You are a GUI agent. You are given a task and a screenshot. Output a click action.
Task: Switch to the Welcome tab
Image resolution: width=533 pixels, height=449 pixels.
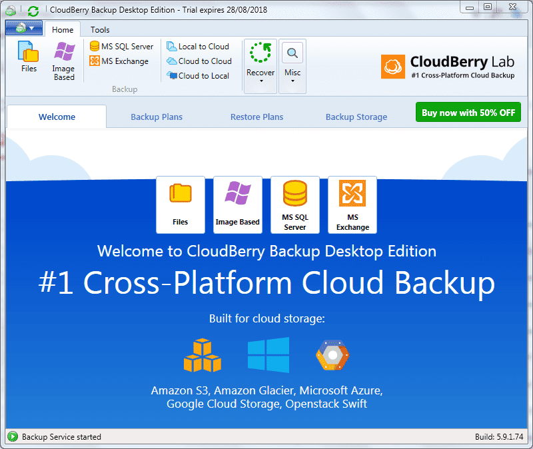(57, 117)
